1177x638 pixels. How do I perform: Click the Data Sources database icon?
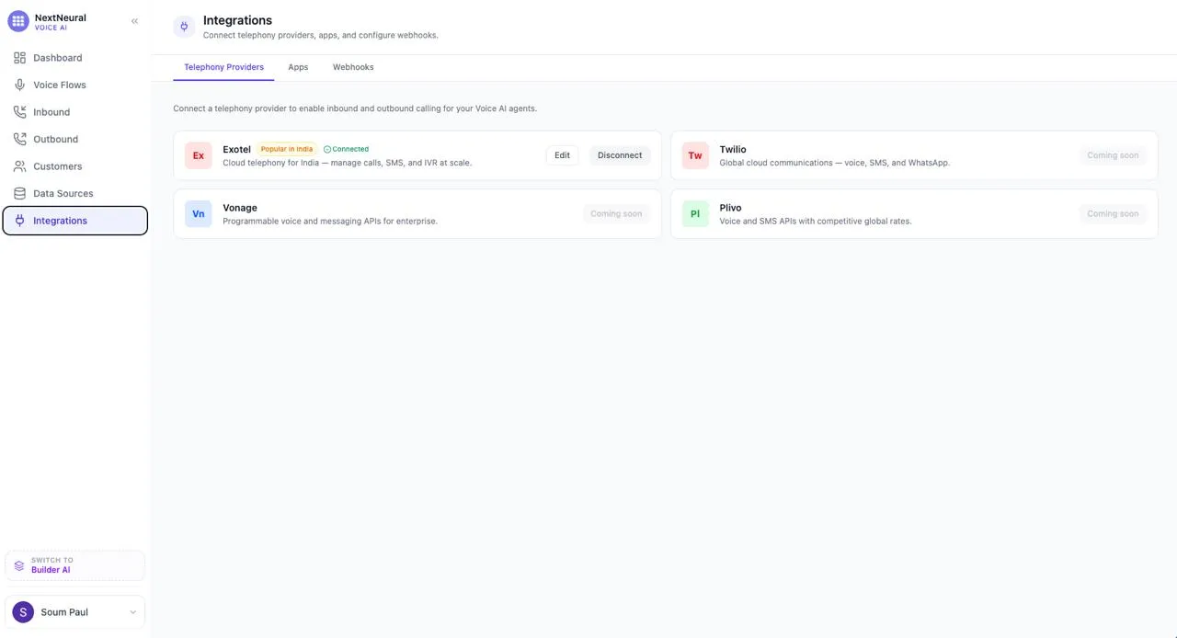[x=19, y=193]
